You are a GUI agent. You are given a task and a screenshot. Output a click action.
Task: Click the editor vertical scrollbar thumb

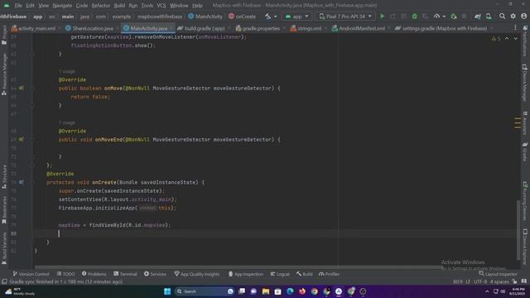pos(518,230)
